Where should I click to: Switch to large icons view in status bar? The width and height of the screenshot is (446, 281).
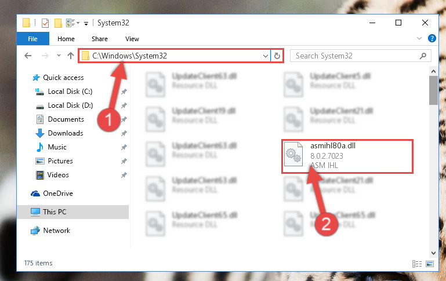pos(430,264)
